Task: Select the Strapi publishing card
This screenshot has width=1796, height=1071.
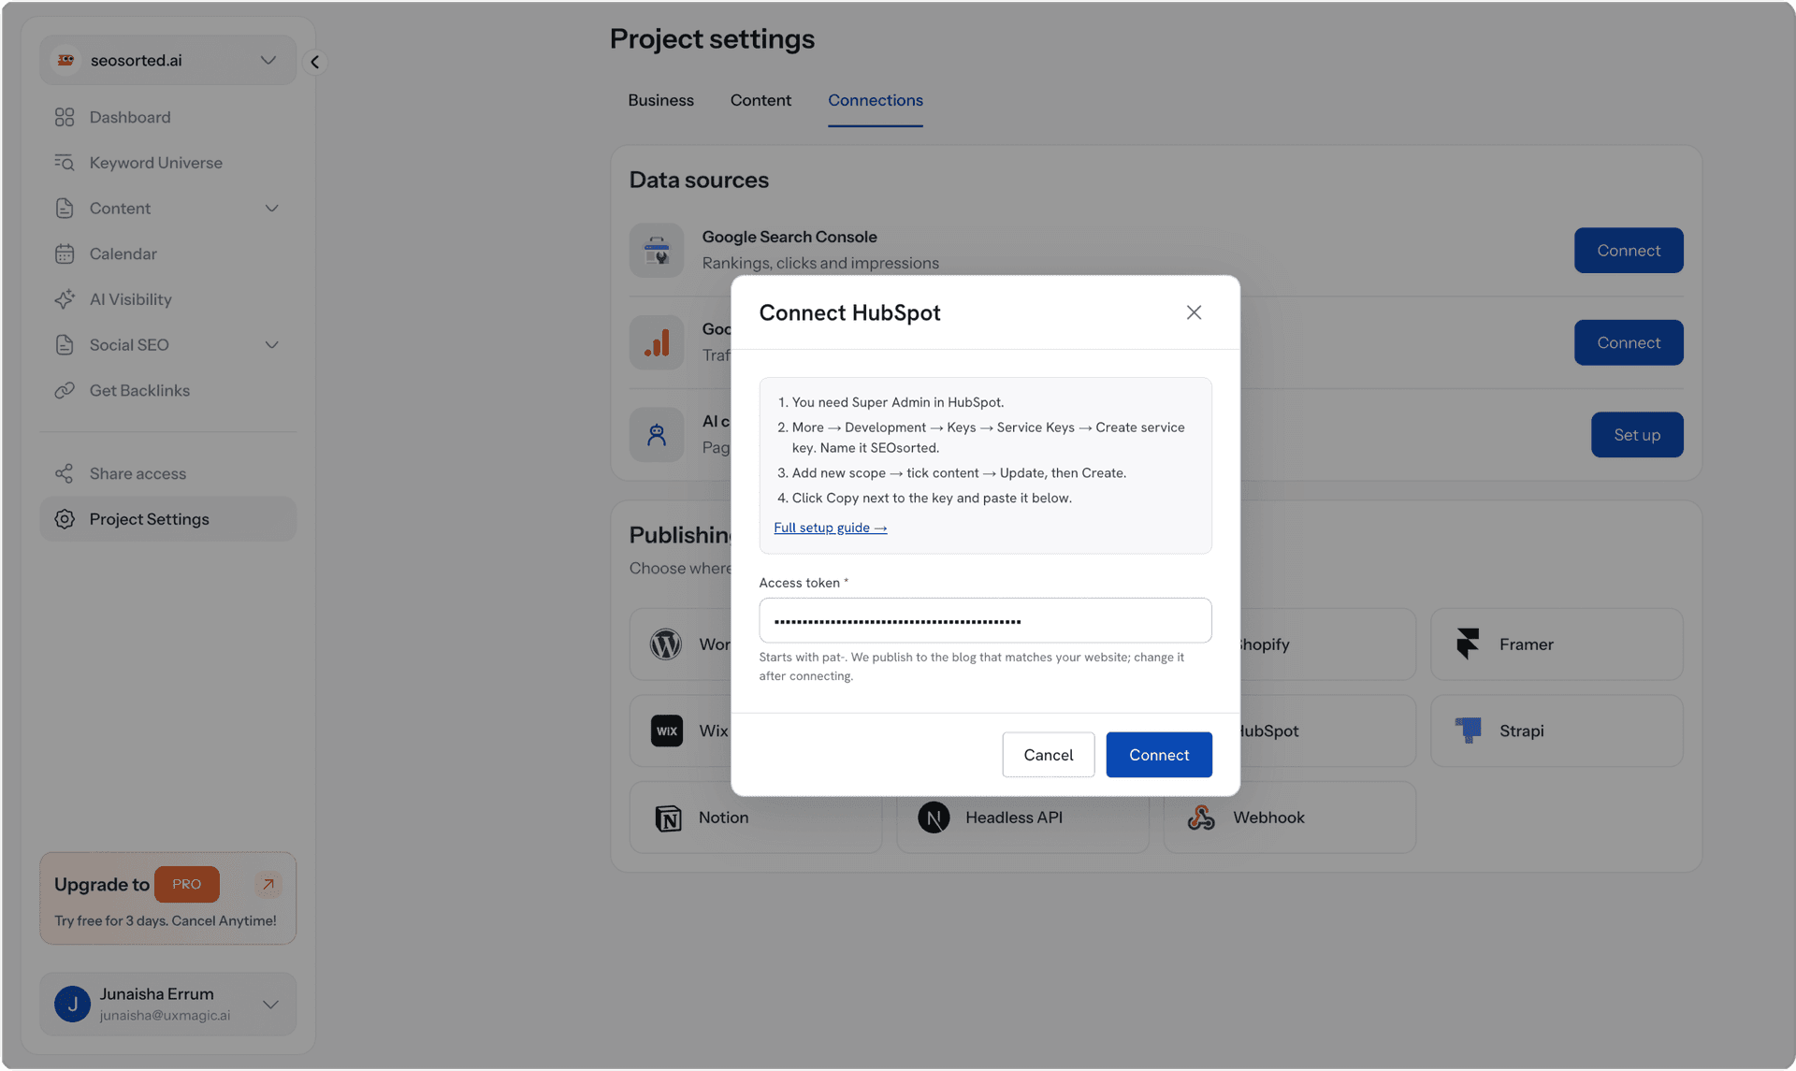Action: click(x=1557, y=731)
